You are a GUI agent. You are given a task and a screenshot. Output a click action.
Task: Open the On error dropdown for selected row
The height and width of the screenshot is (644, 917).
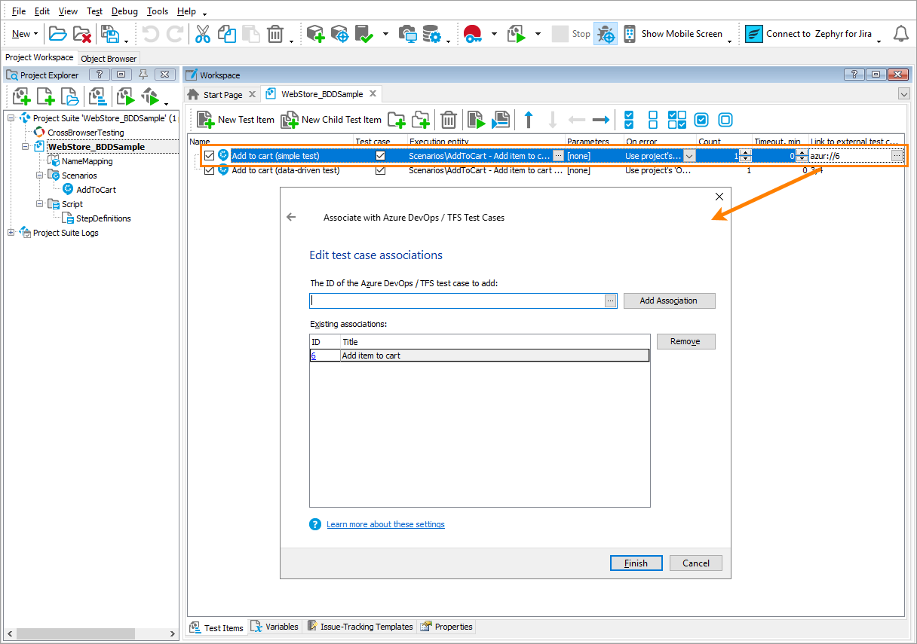689,155
